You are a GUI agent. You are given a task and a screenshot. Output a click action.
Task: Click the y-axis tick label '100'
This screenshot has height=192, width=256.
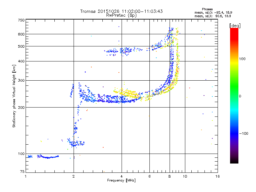[21, 154]
